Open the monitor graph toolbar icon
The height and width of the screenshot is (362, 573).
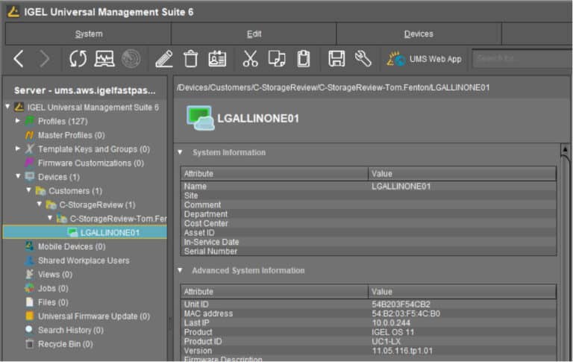[x=104, y=59]
